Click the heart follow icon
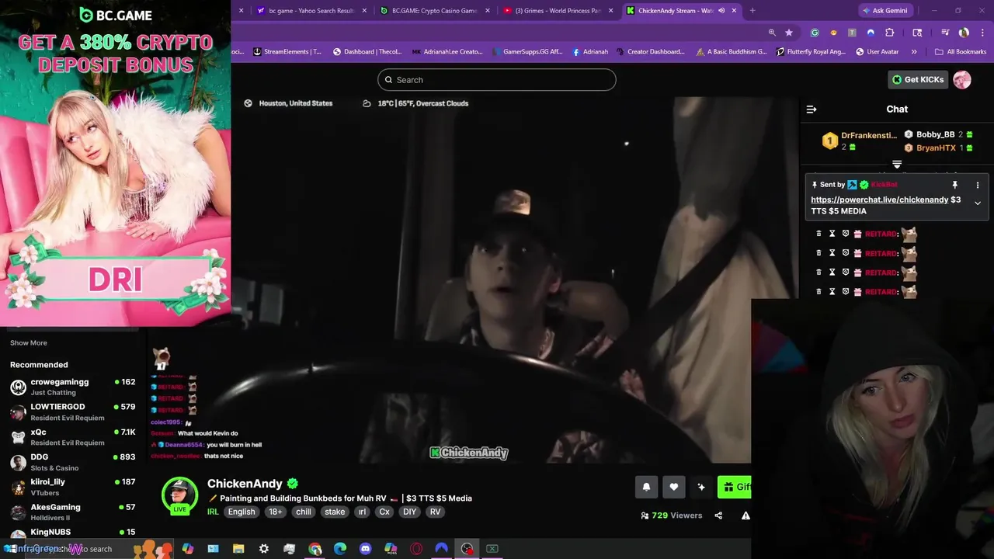Screen dimensions: 994x559 [x=674, y=487]
